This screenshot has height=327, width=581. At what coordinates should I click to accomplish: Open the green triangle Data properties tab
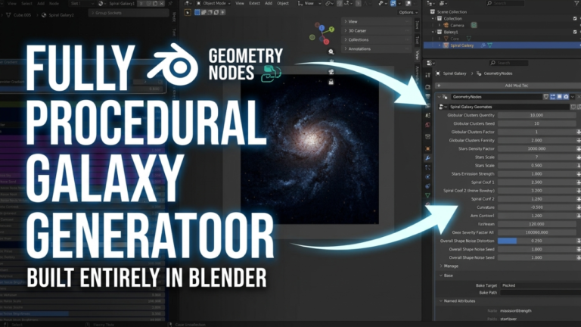(427, 195)
